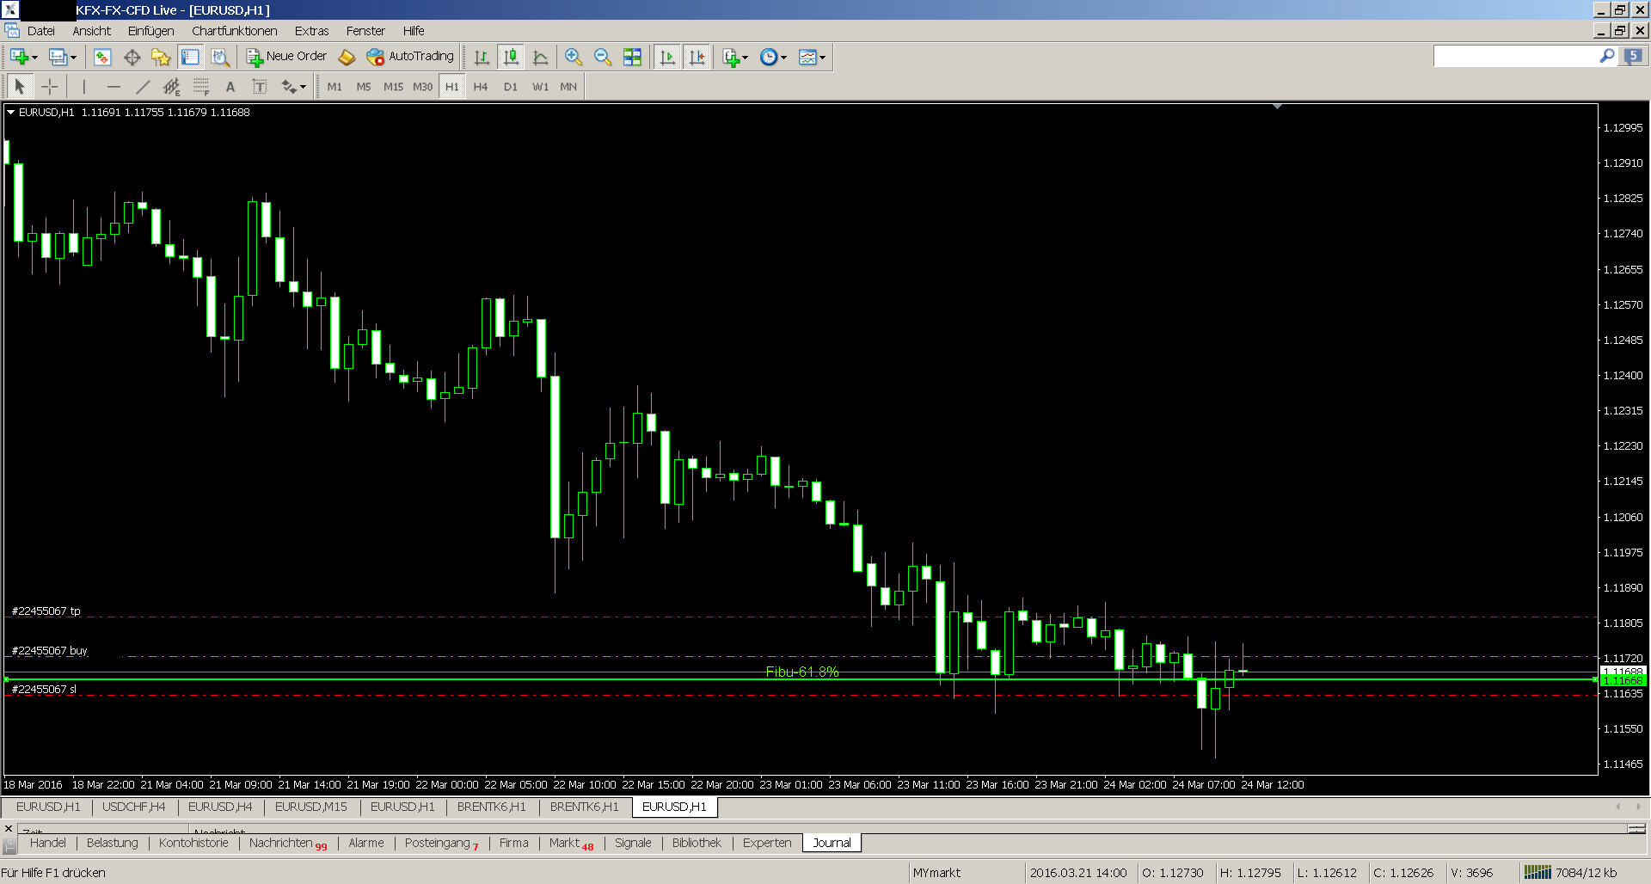The image size is (1651, 884).
Task: Switch to the Experten terminal tab
Action: point(766,843)
